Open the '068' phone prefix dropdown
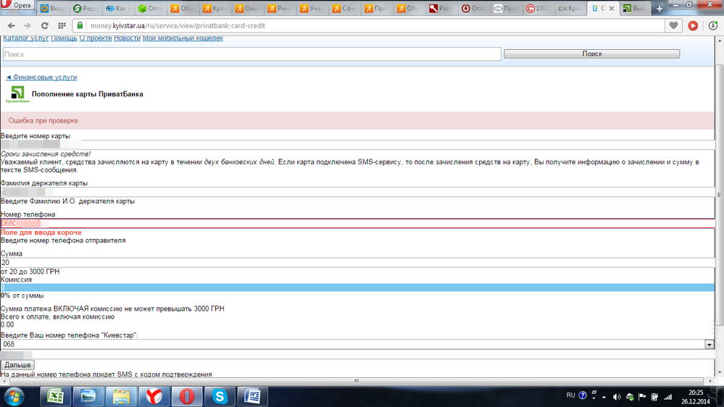Screen dimensions: 724x407 (x=358, y=344)
